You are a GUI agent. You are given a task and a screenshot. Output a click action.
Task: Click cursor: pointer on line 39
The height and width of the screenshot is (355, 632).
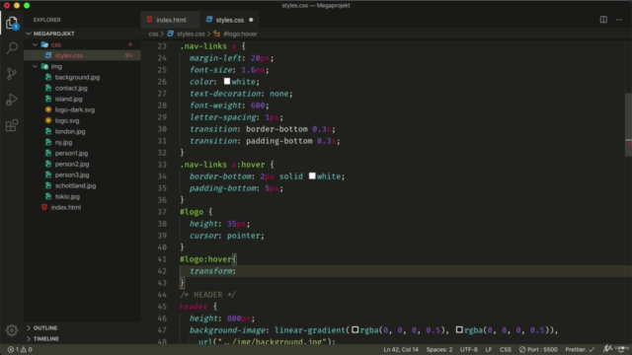click(x=227, y=236)
